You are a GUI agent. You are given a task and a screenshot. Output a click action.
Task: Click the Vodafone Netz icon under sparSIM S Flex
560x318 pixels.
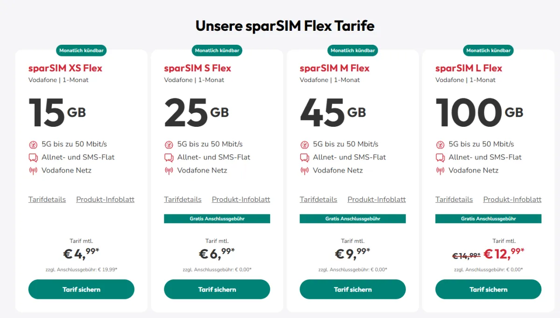point(168,170)
